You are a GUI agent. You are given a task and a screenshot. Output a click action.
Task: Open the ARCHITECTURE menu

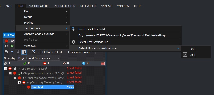39,6
